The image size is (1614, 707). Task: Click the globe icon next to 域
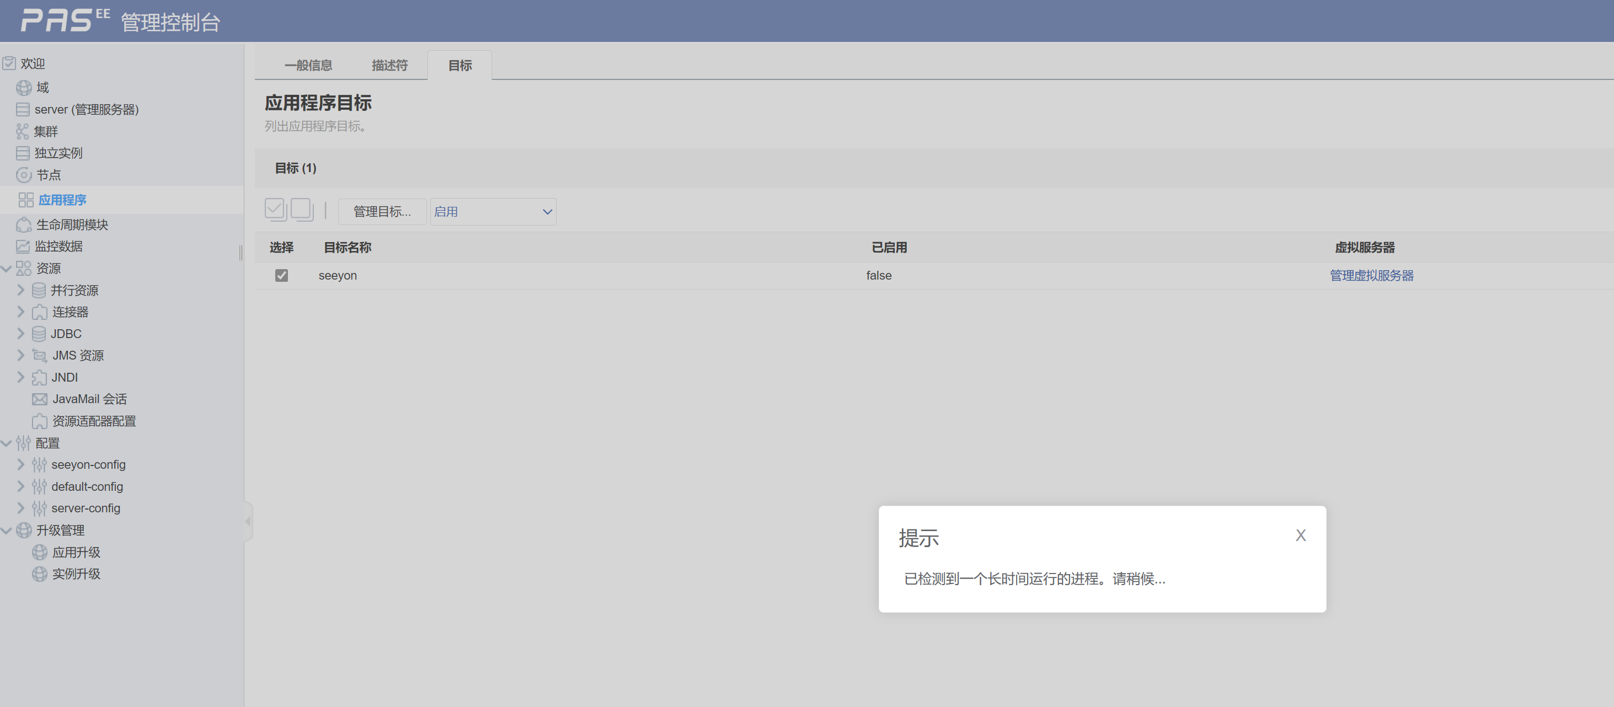point(24,88)
